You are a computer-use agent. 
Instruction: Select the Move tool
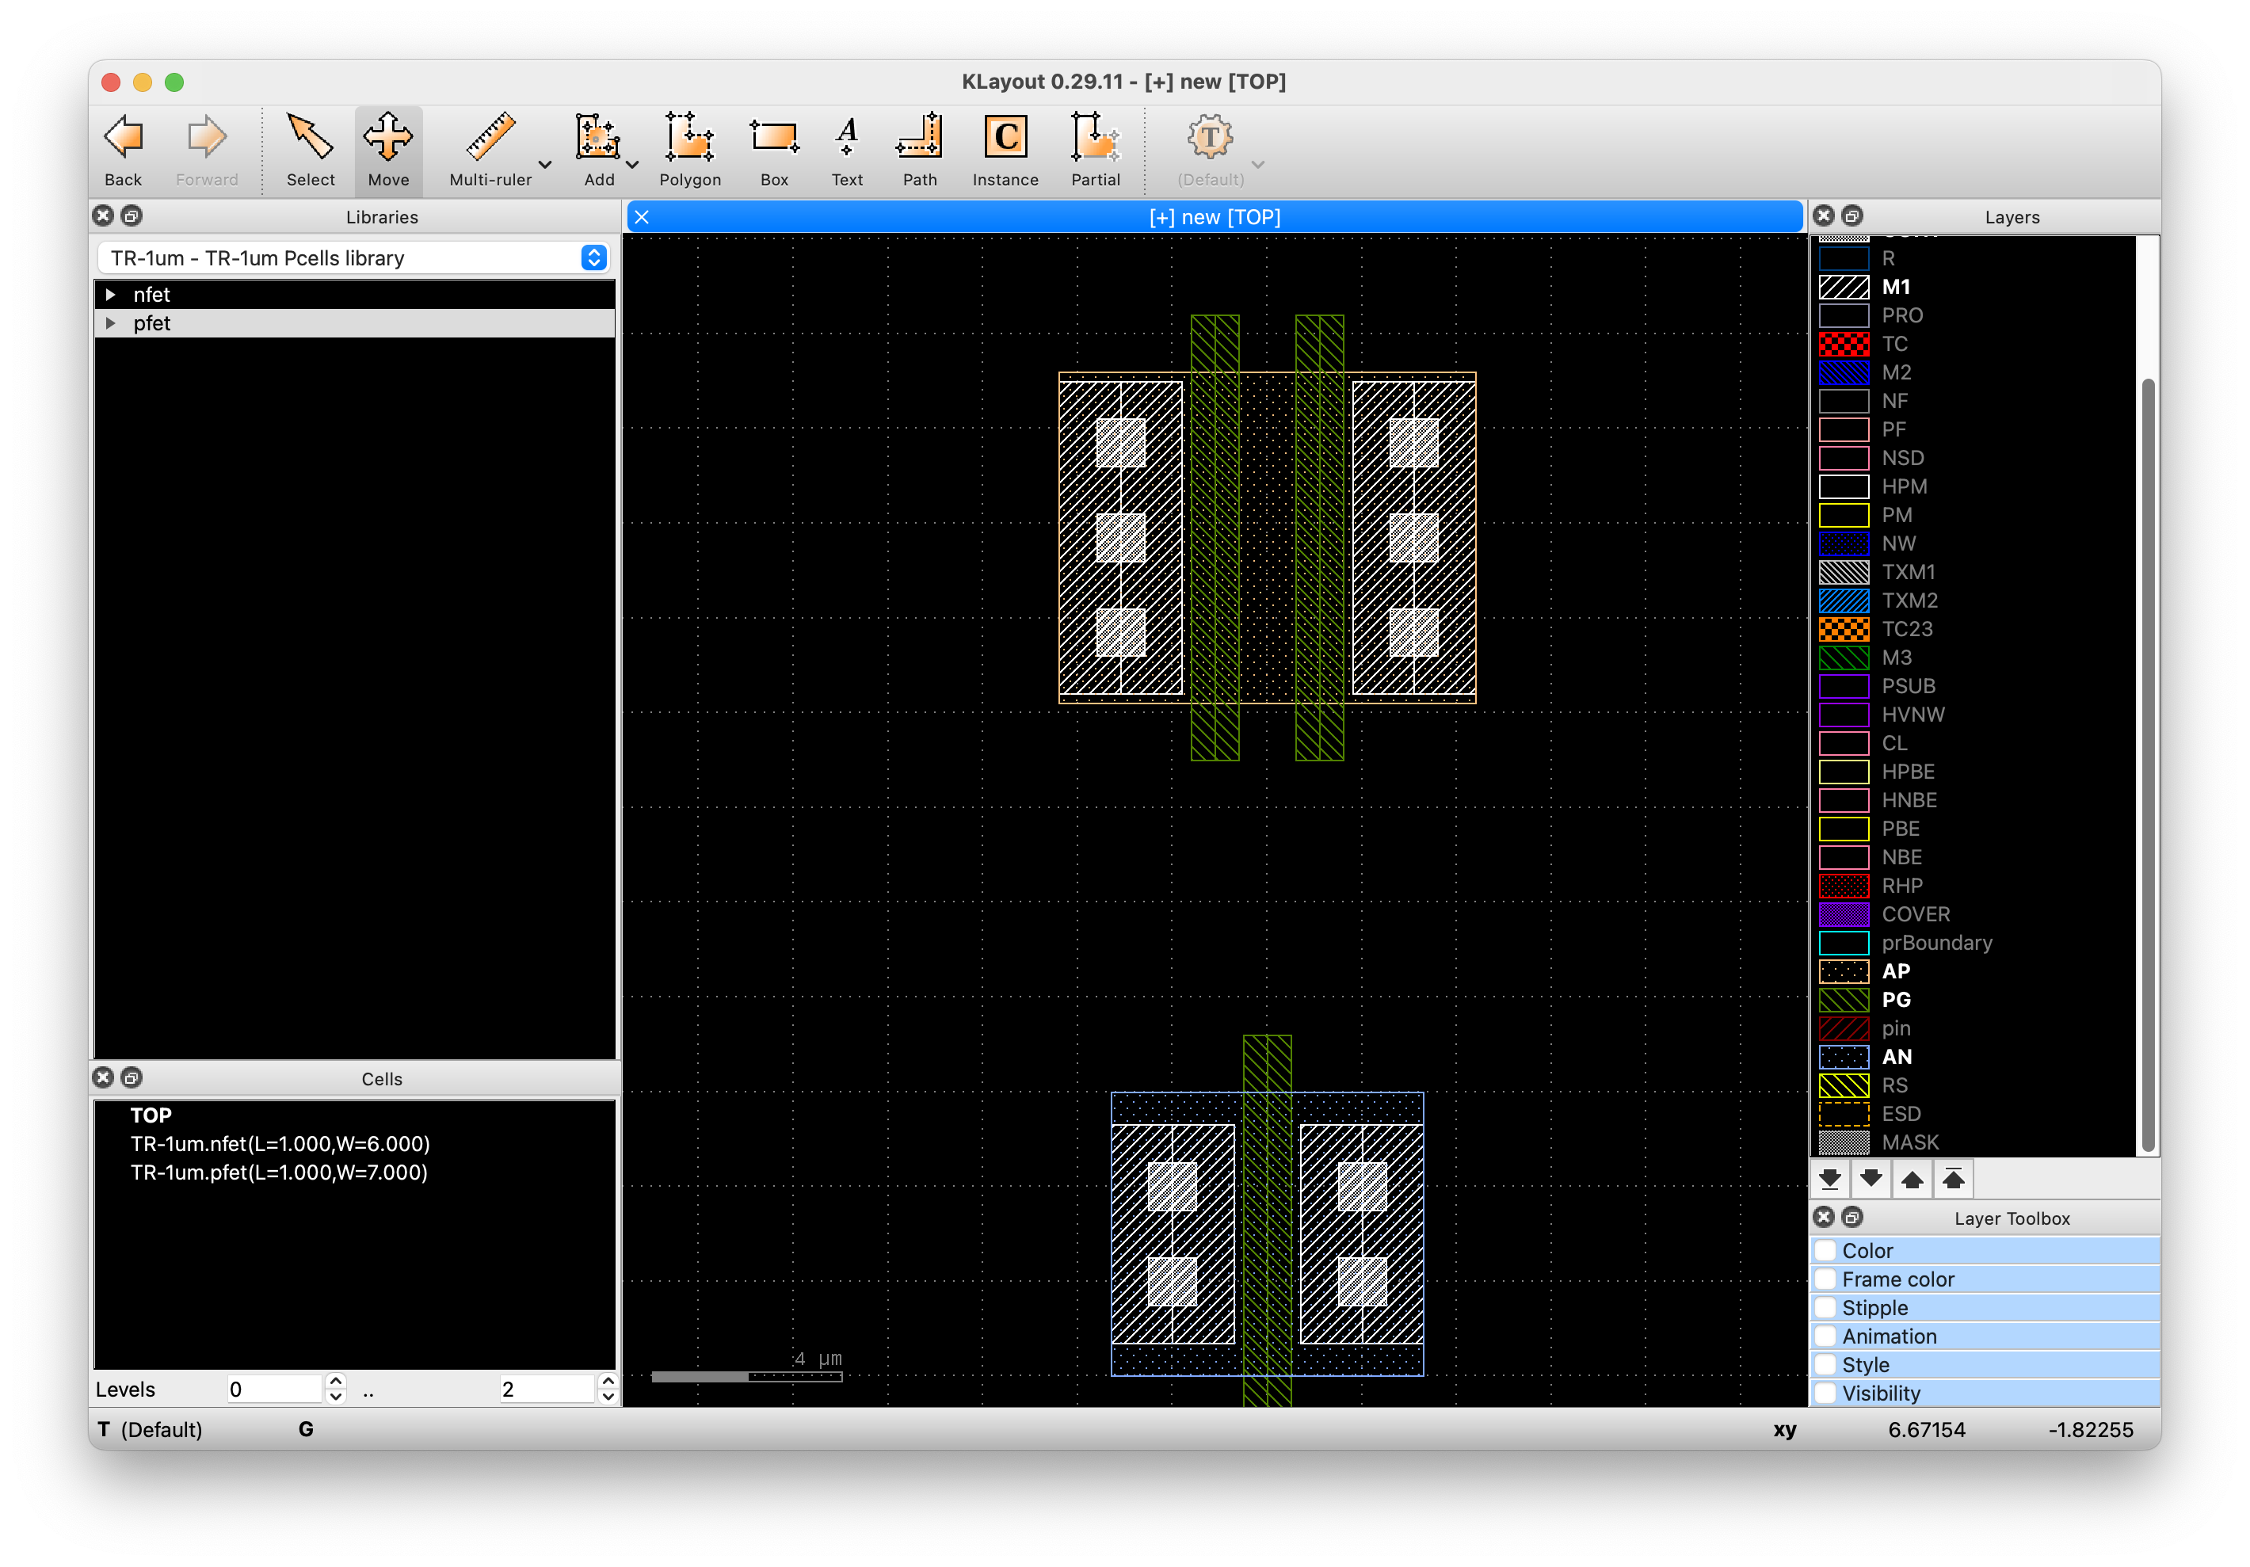pyautogui.click(x=388, y=149)
